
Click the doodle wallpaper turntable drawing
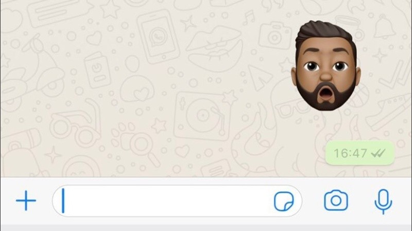pos(202,115)
